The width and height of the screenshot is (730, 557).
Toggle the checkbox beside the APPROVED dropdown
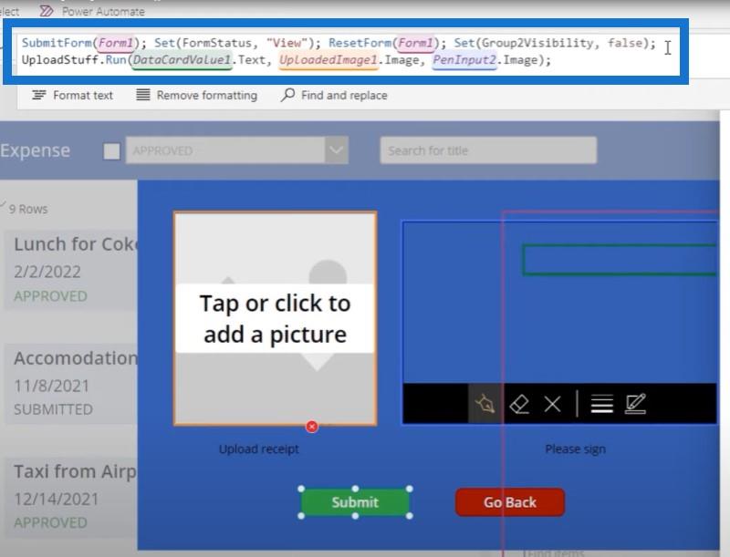(111, 151)
